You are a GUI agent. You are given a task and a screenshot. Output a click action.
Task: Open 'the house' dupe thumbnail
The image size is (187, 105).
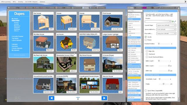[x=44, y=21]
